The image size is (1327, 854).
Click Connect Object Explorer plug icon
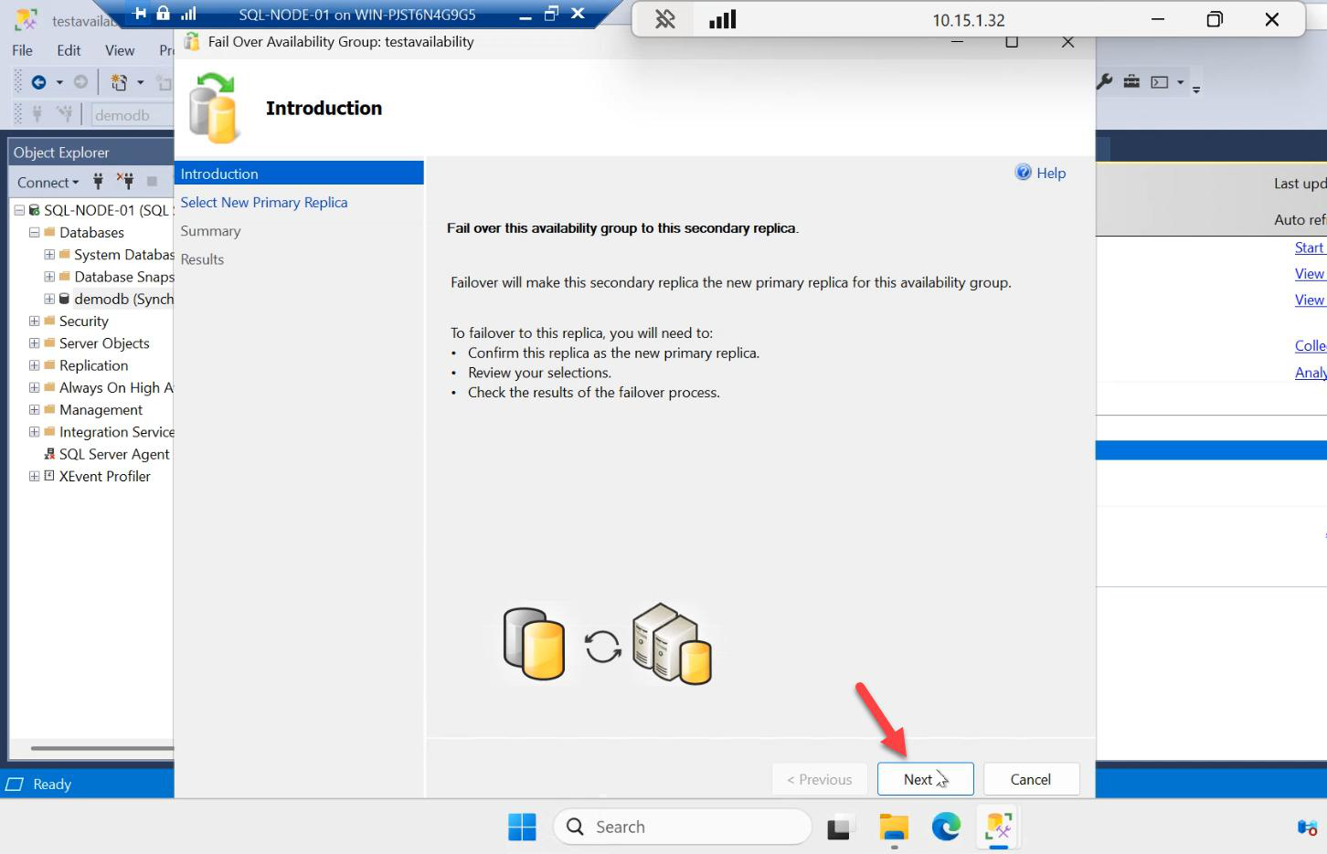point(98,181)
